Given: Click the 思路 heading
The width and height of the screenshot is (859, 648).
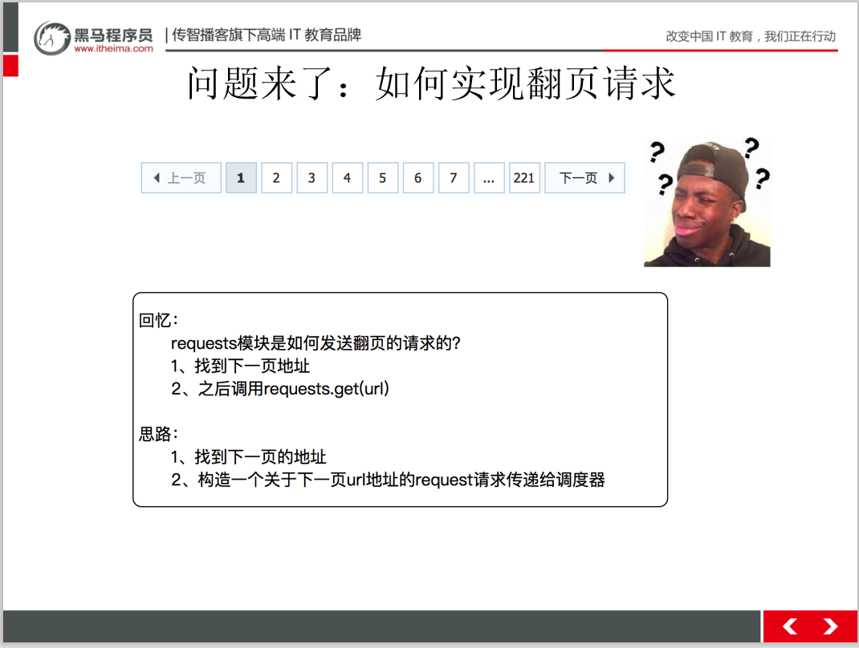Looking at the screenshot, I should (x=158, y=434).
